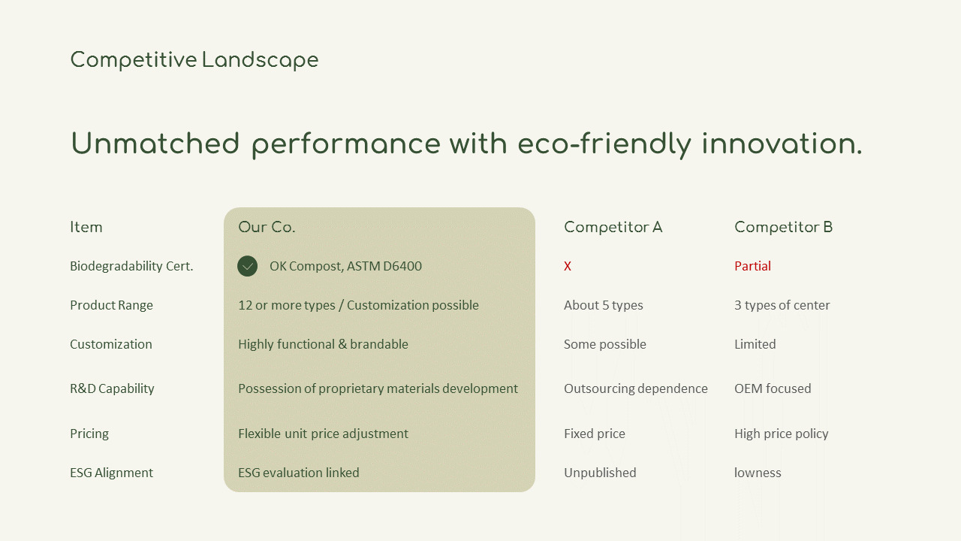
Task: Select the lowness text under Competitor B
Action: [758, 473]
